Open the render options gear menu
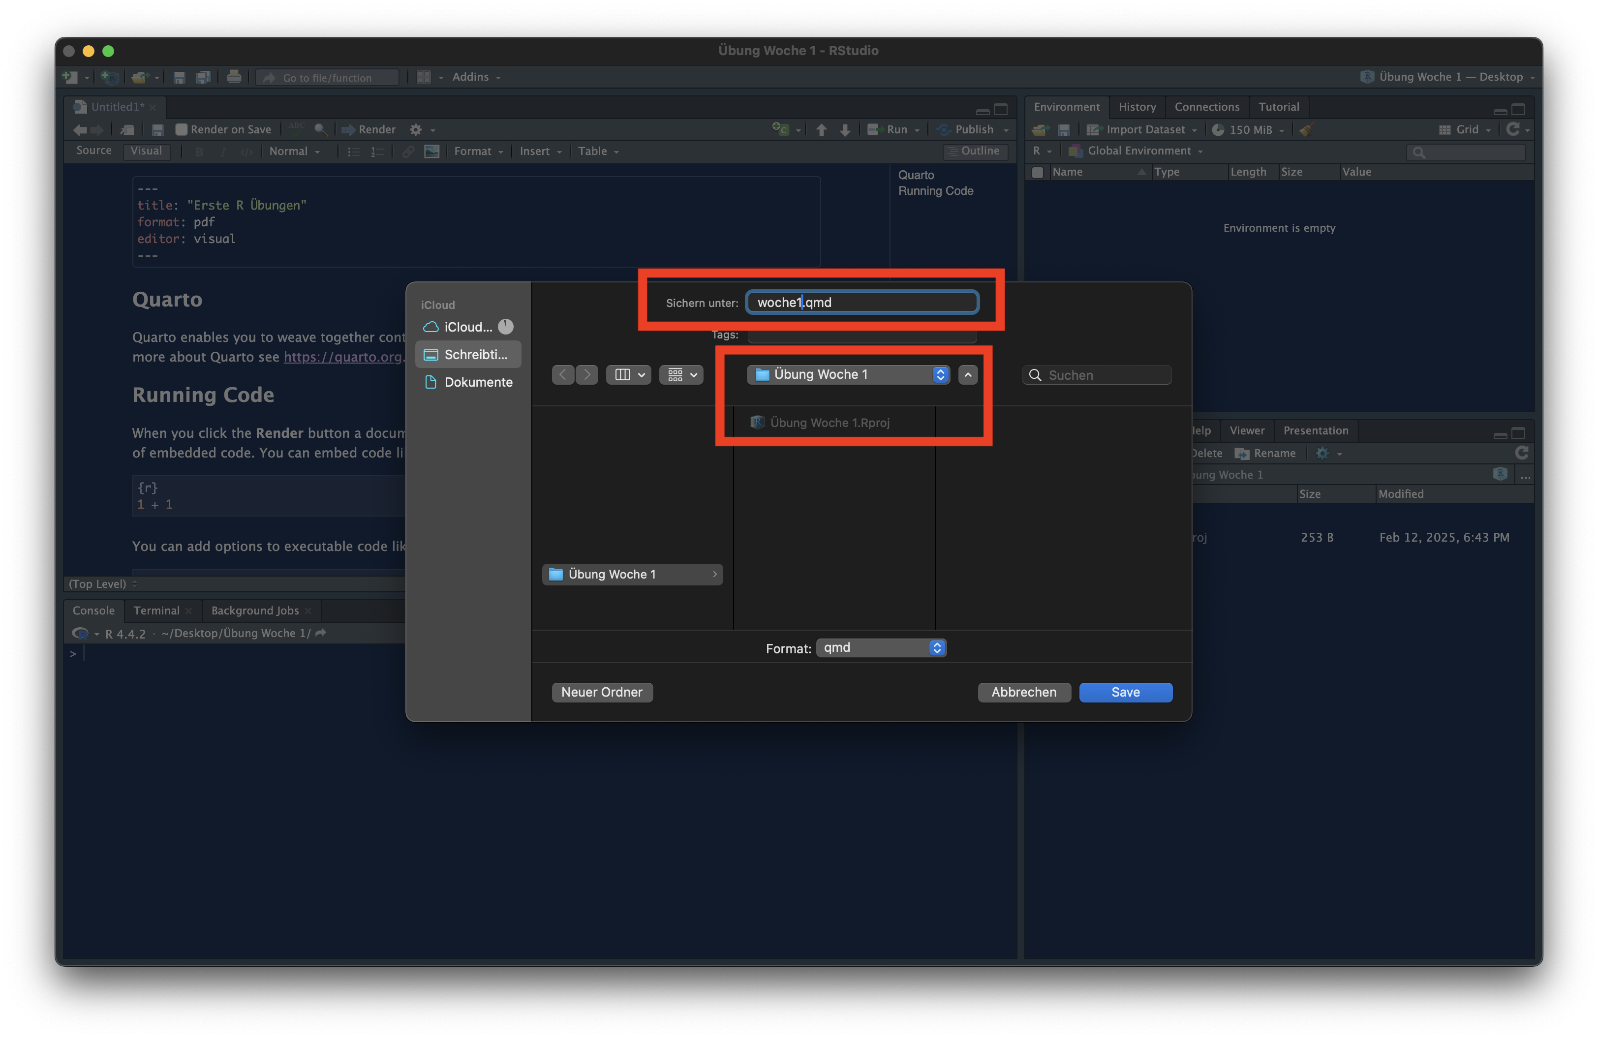This screenshot has height=1039, width=1598. [x=422, y=129]
